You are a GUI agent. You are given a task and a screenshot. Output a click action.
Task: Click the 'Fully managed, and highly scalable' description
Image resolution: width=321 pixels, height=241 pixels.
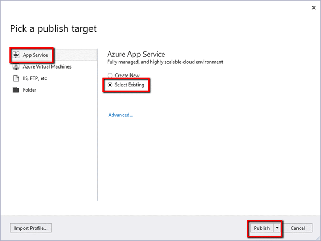pyautogui.click(x=165, y=62)
